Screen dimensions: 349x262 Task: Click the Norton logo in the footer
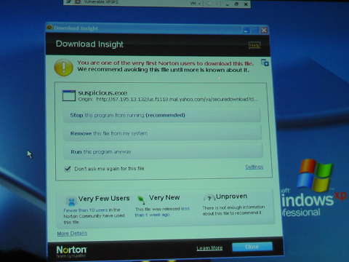coord(71,252)
